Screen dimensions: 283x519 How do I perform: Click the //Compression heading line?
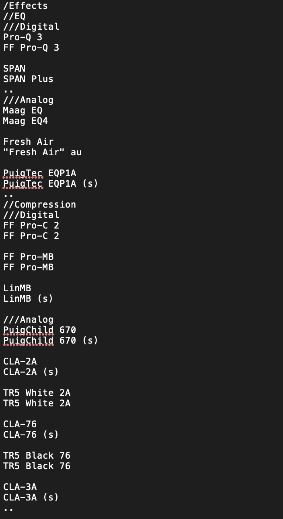tap(39, 205)
